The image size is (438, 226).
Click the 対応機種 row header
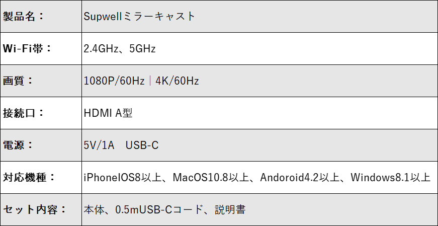click(41, 177)
